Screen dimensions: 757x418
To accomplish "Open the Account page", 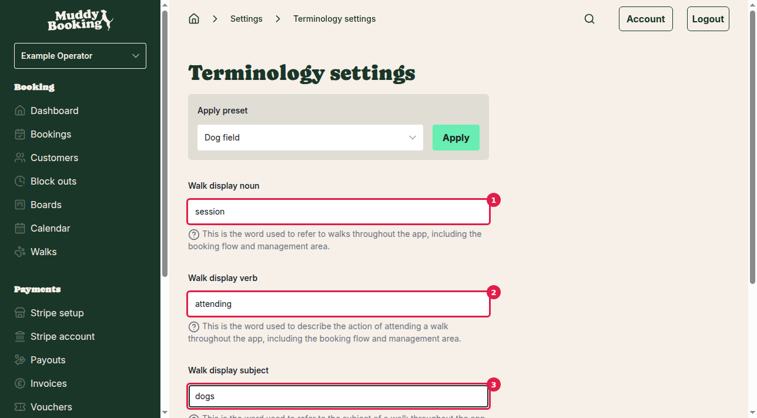I will tap(645, 18).
